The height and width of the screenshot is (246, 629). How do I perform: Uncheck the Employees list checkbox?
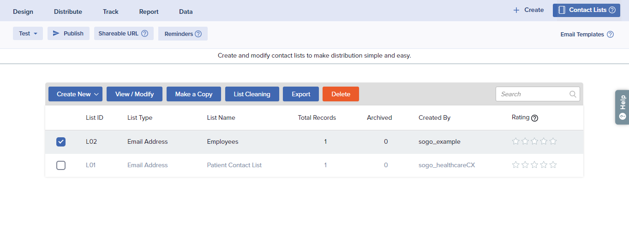pyautogui.click(x=61, y=142)
